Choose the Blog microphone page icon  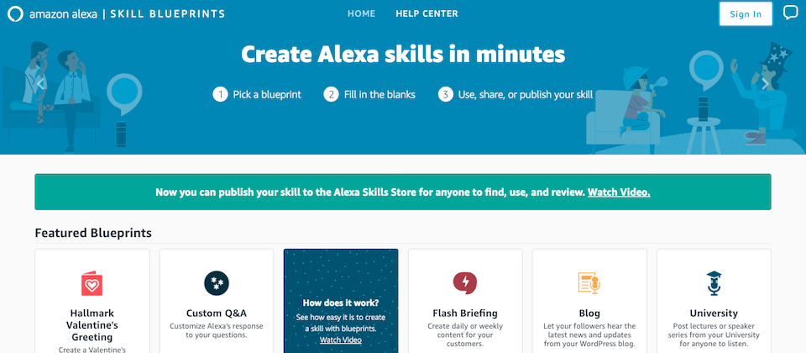pos(589,283)
